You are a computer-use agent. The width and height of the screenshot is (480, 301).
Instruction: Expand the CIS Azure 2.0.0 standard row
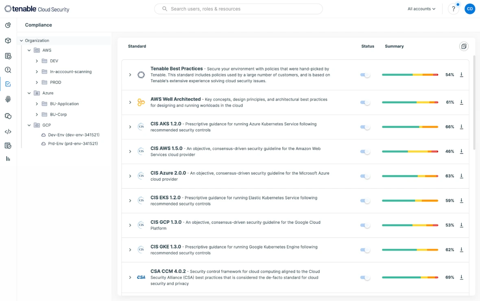click(130, 175)
